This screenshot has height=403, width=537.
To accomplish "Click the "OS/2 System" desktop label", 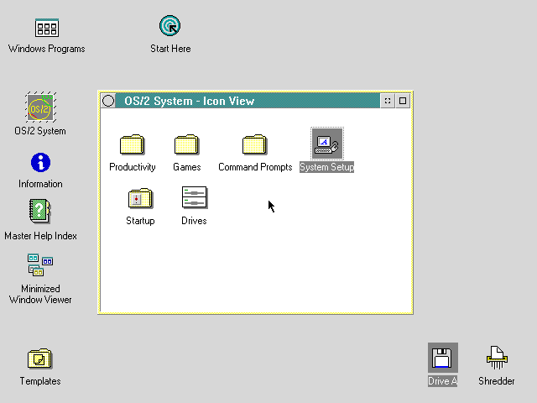I will pyautogui.click(x=40, y=131).
